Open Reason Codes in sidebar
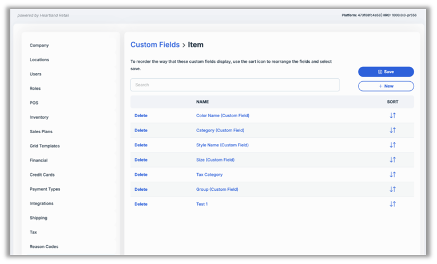The width and height of the screenshot is (437, 264). (44, 247)
